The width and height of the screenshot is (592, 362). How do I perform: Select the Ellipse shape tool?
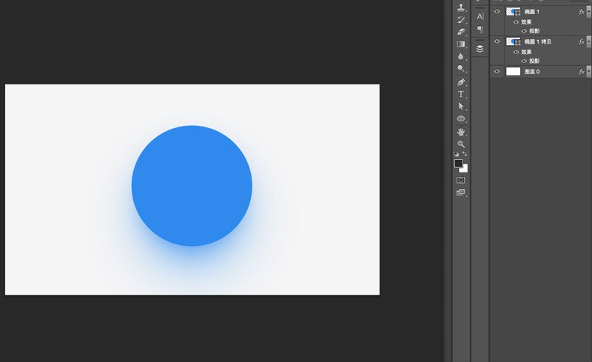coord(460,118)
